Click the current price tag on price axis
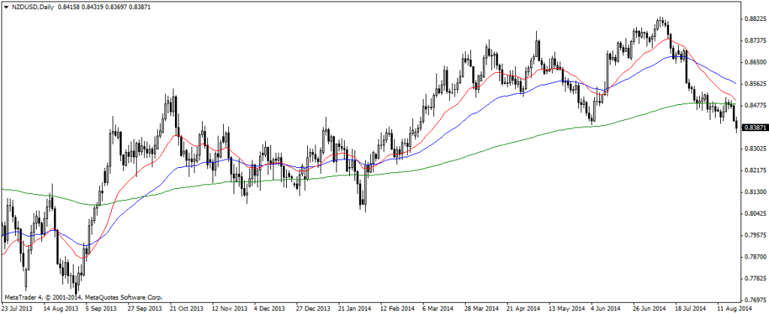This screenshot has height=314, width=769. point(754,127)
